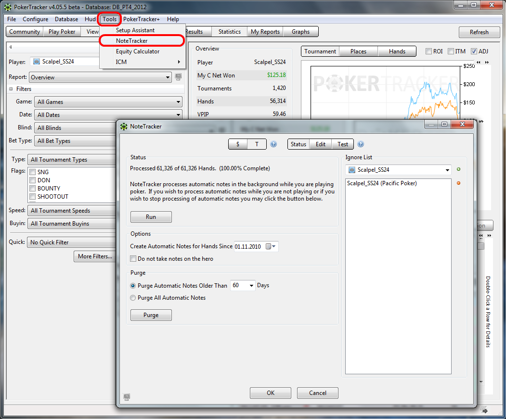The image size is (506, 419).
Task: Click the help icon next to Test tab
Action: [x=361, y=144]
